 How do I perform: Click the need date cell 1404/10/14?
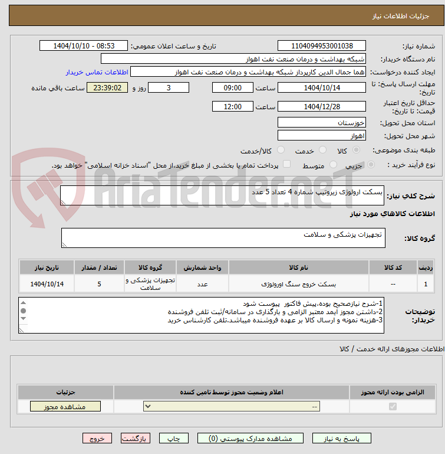[x=47, y=284]
